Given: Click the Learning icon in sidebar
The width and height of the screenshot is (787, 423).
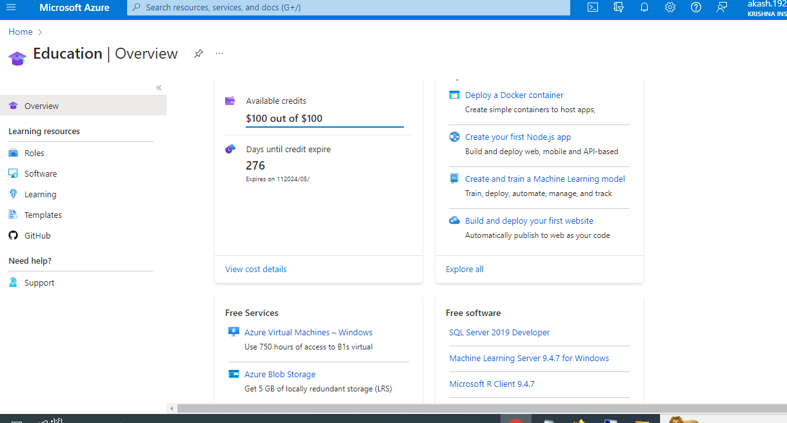Looking at the screenshot, I should tap(13, 194).
